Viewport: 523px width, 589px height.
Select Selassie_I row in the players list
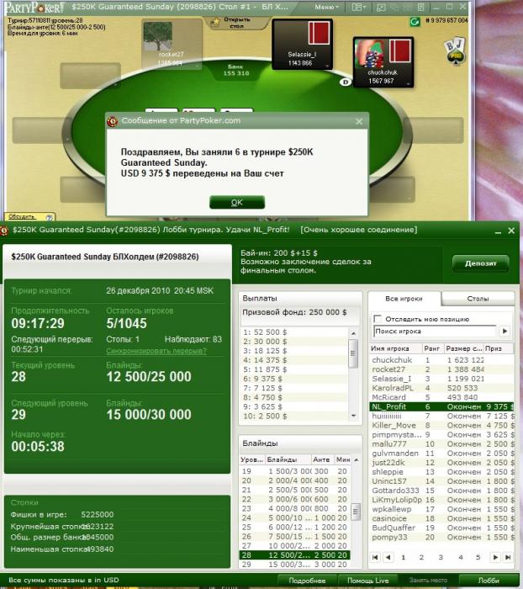pos(441,379)
